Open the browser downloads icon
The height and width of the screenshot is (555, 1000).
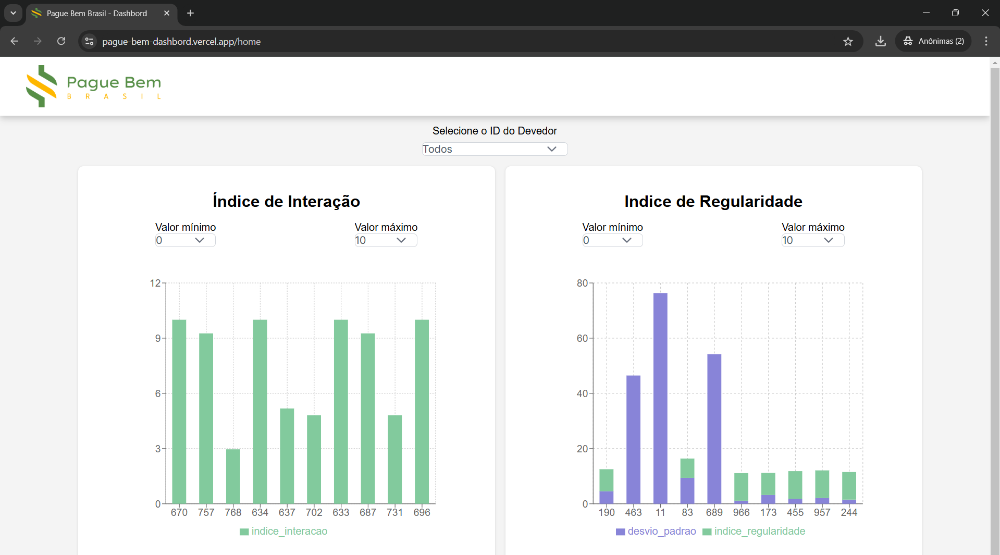coord(880,41)
